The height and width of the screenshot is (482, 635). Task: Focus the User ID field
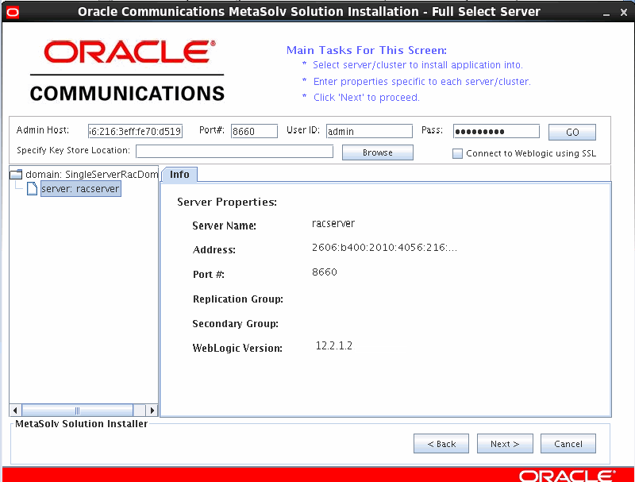(x=369, y=131)
